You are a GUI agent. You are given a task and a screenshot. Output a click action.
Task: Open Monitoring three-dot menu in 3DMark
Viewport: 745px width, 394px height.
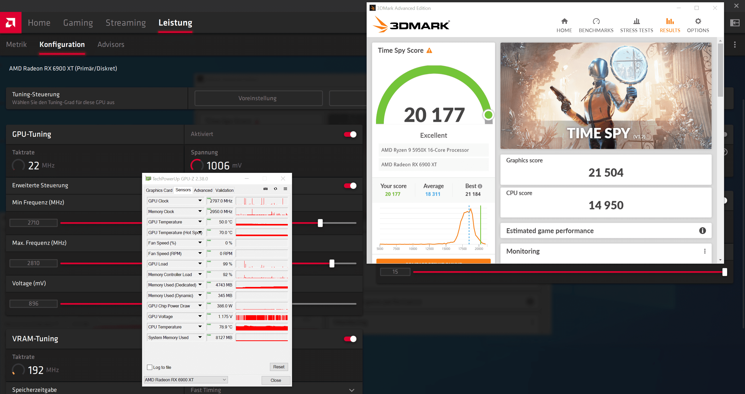pos(705,251)
